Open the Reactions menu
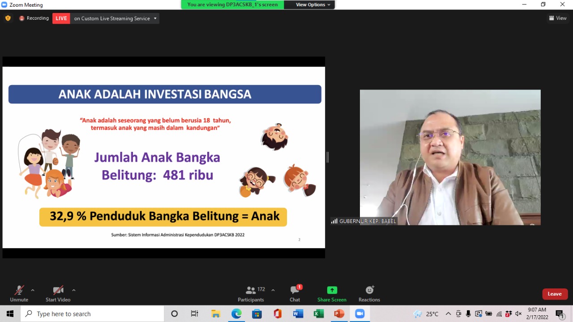This screenshot has width=573, height=322. coord(369,294)
